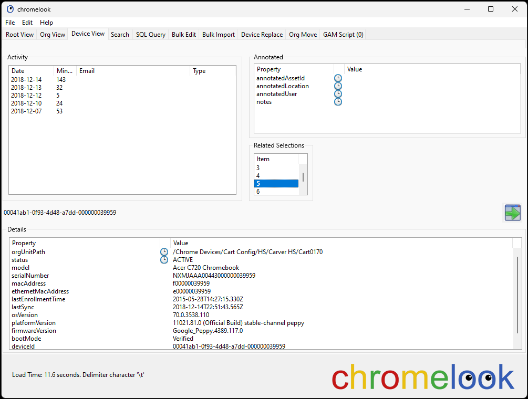
Task: Click the deviceId property name in Details
Action: [x=23, y=346]
